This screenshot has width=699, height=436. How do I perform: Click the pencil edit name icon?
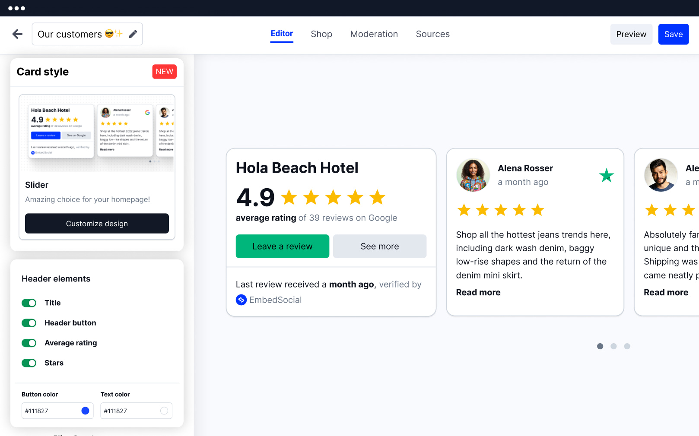coord(133,34)
